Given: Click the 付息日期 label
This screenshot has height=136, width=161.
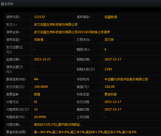Looking at the screenshot, I should [13, 125].
